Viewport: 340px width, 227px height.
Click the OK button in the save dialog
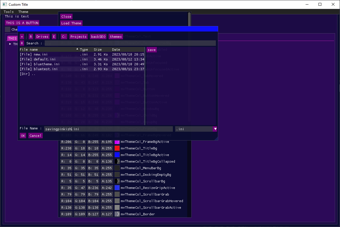[23, 135]
